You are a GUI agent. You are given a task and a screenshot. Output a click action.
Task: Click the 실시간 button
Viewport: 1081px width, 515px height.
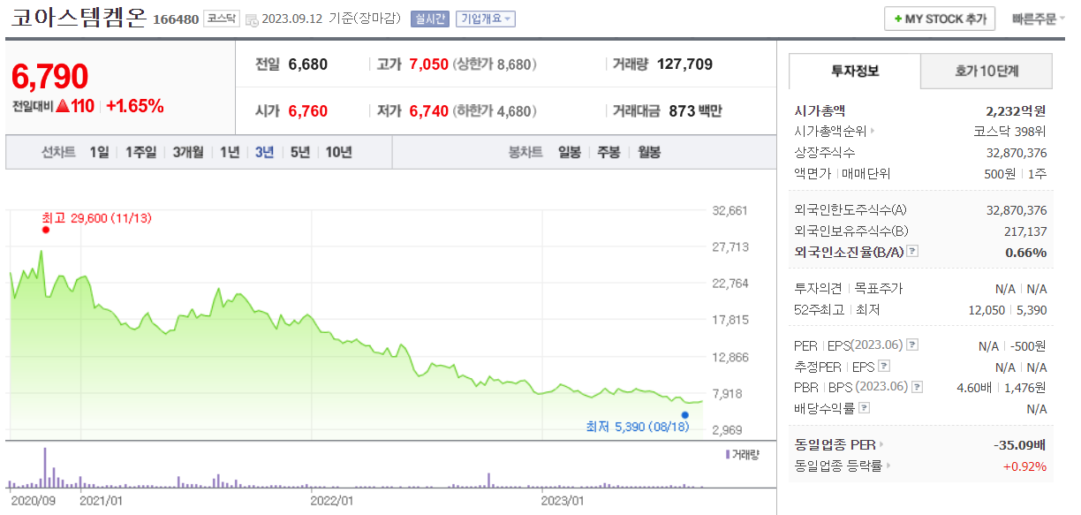pyautogui.click(x=430, y=19)
